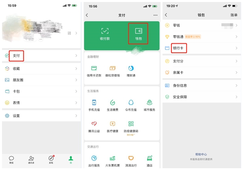Switch to 发现 discover tab
Viewport: 243px width, 170px height.
[51, 160]
